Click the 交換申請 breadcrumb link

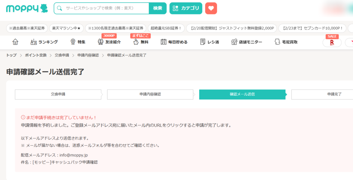coord(62,55)
